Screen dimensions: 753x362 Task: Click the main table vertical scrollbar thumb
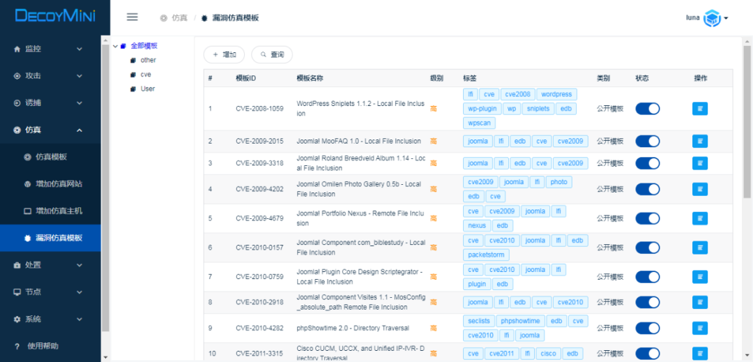(747, 121)
